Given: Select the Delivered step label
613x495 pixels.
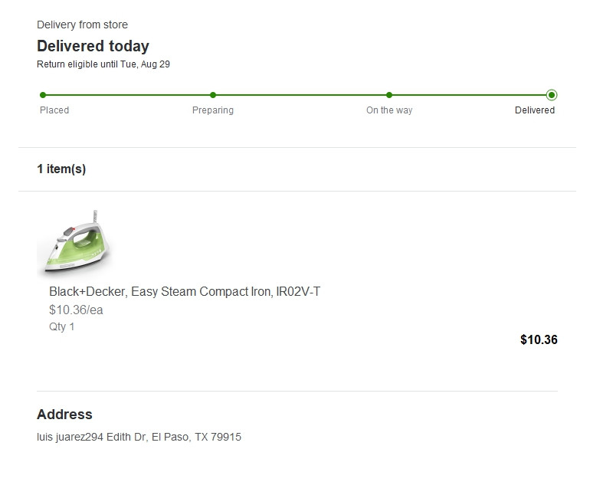Looking at the screenshot, I should point(535,110).
